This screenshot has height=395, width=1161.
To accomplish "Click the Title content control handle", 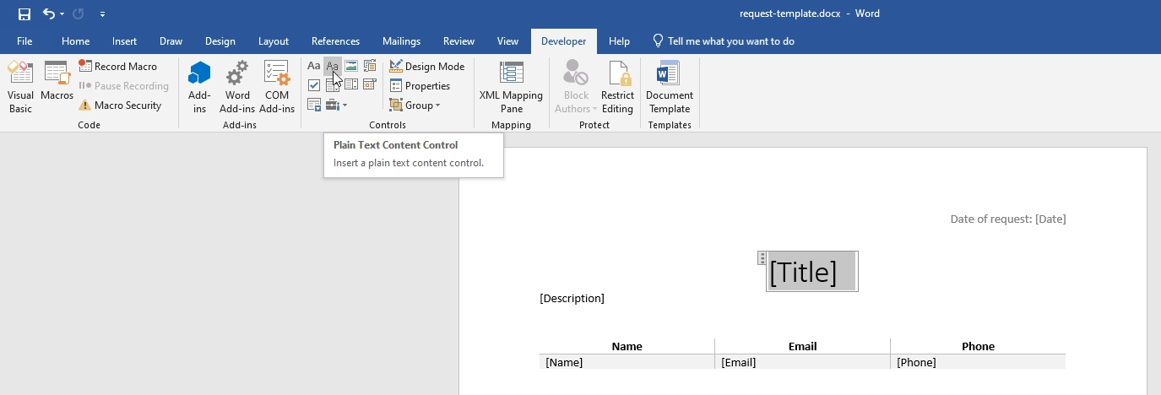I will point(762,258).
